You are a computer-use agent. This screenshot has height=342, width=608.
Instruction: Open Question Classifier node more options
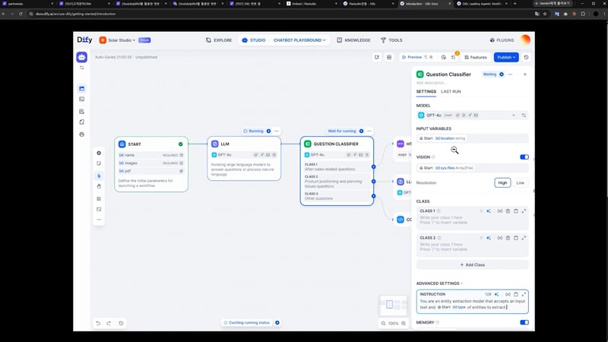tap(369, 131)
